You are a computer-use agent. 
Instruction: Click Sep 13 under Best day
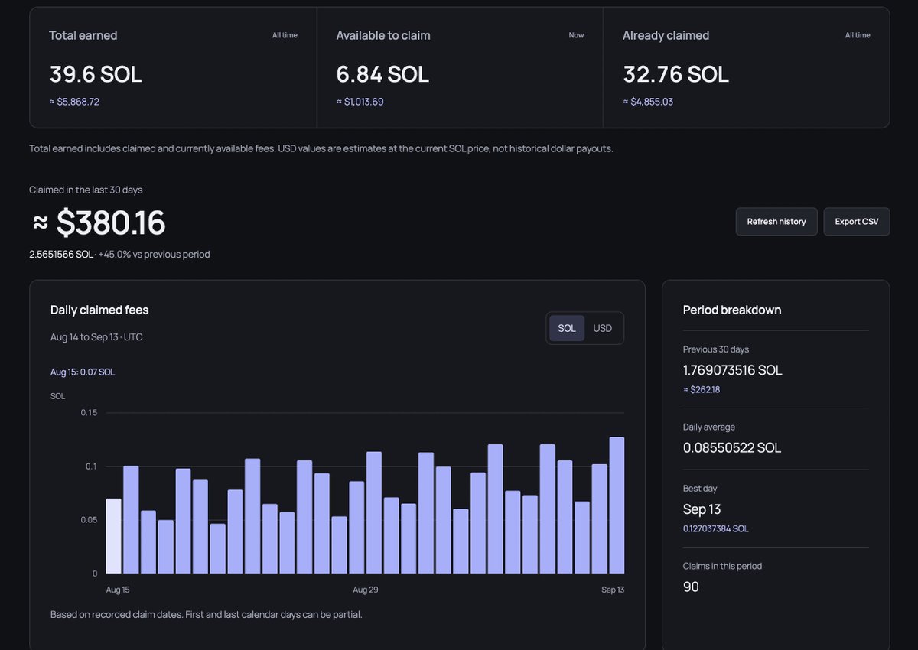pos(702,509)
